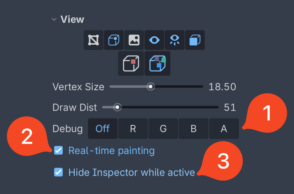Select the R debug channel
This screenshot has width=294, height=194.
(133, 129)
